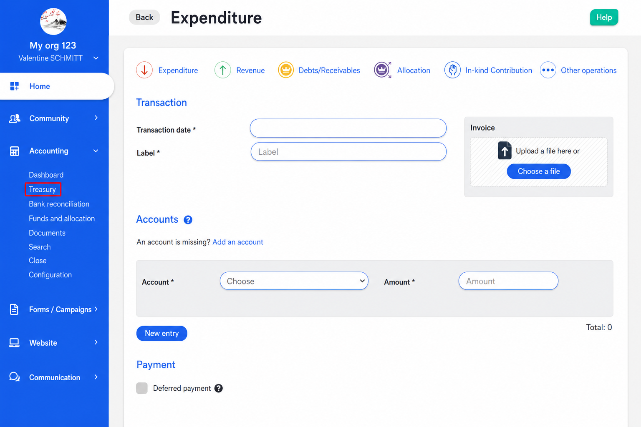Click the New entry button
This screenshot has width=641, height=427.
pyautogui.click(x=162, y=333)
